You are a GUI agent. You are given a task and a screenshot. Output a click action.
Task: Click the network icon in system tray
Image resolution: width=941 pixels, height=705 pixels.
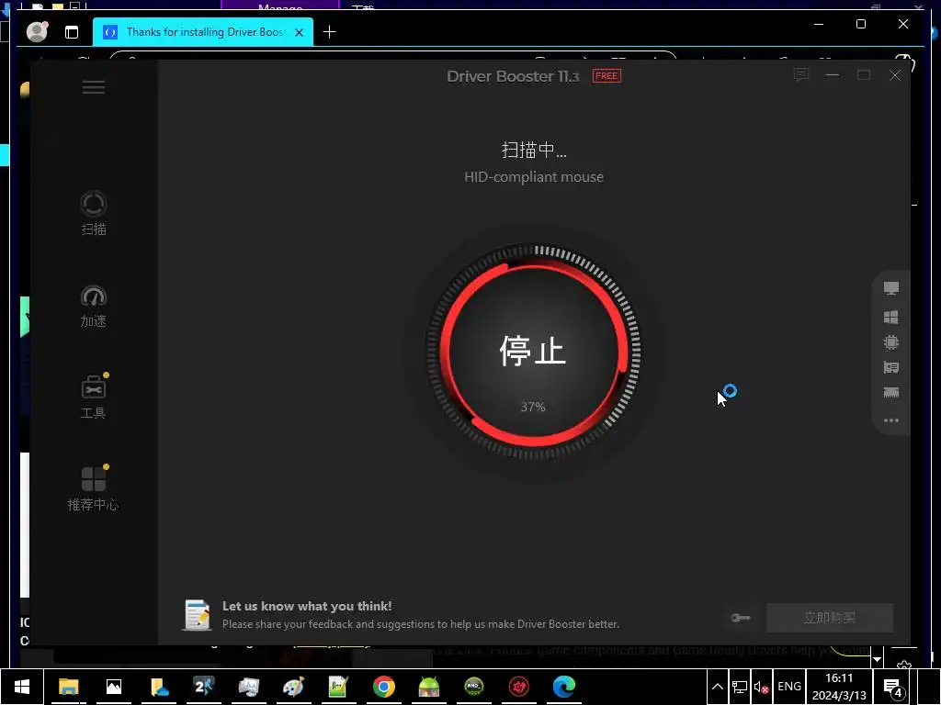[x=740, y=687]
